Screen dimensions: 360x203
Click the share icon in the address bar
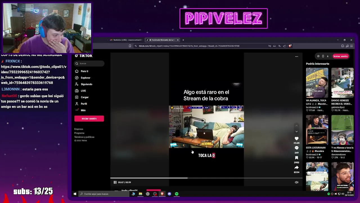[284, 46]
